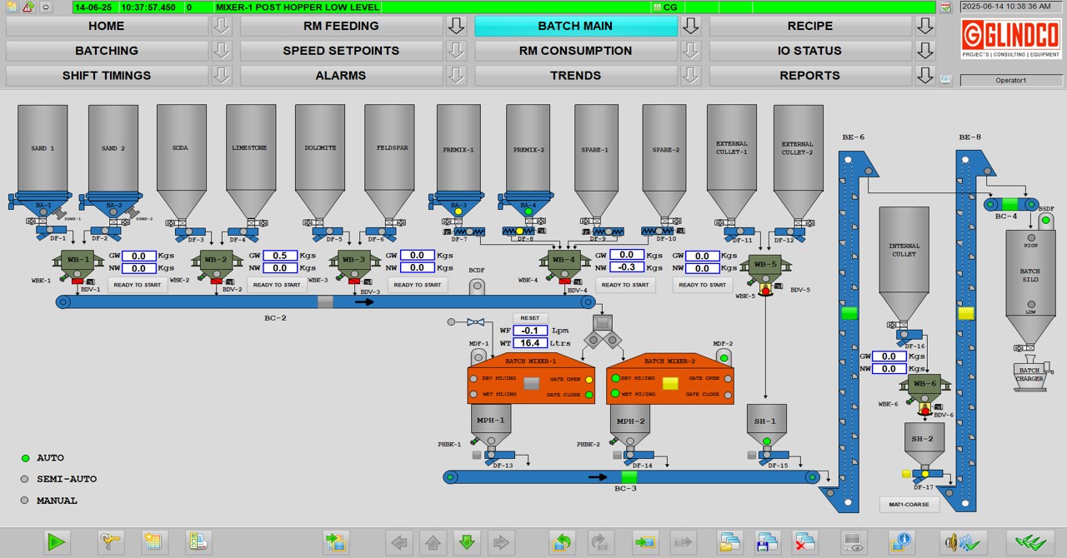This screenshot has width=1067, height=558.
Task: Click the green run/play icon in bottom toolbar
Action: [x=57, y=543]
